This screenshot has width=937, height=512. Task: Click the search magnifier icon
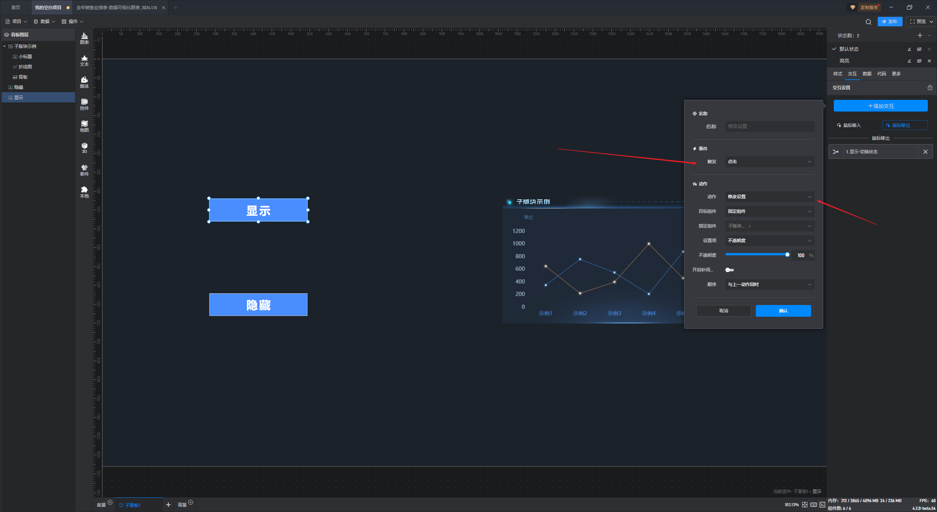pyautogui.click(x=868, y=22)
